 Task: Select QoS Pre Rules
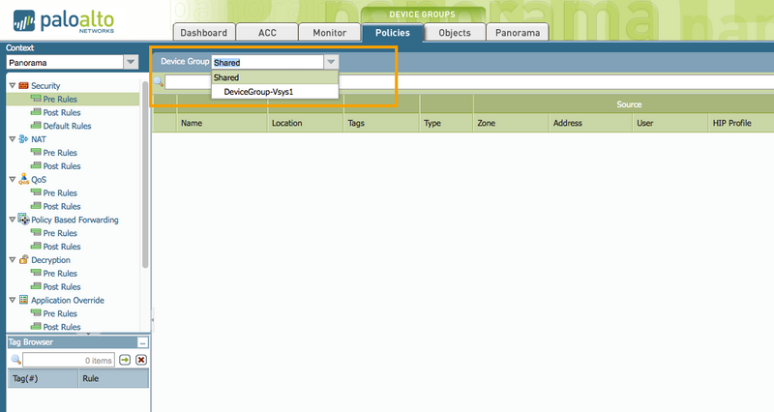pyautogui.click(x=60, y=192)
